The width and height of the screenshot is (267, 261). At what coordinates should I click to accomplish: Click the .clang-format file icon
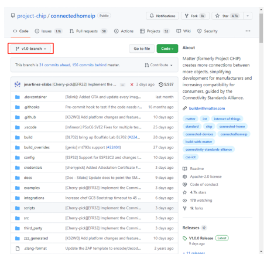18,249
